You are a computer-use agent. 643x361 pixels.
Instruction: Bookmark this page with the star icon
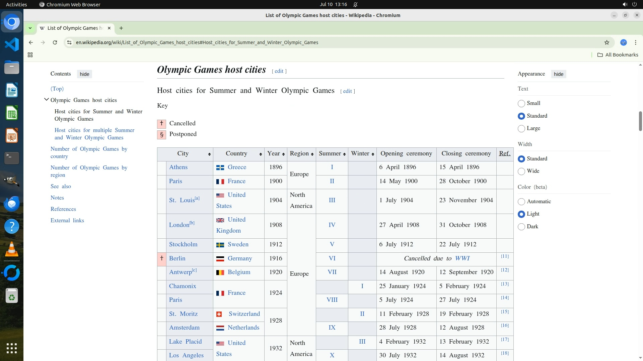(606, 42)
